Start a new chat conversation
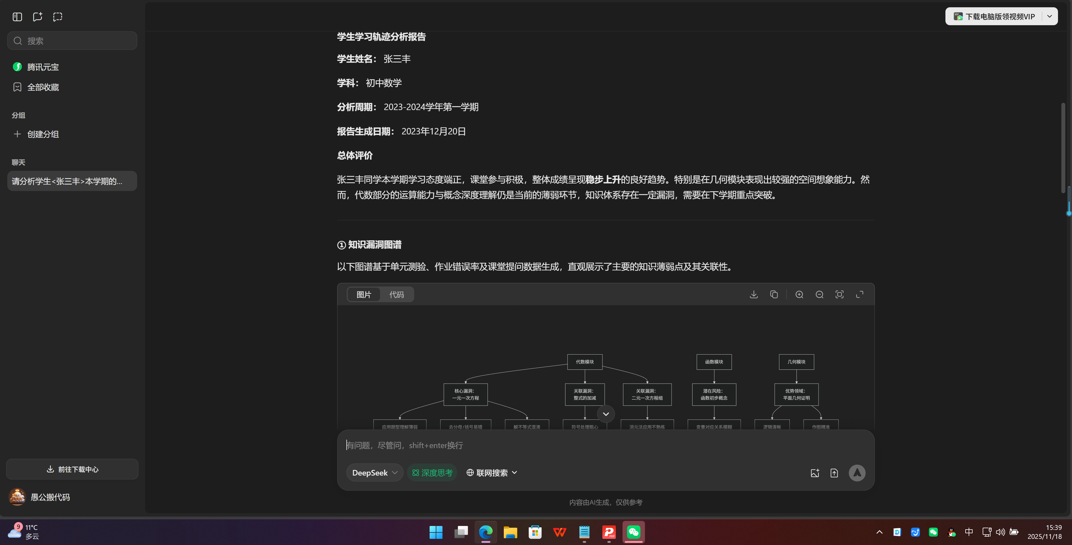This screenshot has width=1072, height=545. (37, 17)
